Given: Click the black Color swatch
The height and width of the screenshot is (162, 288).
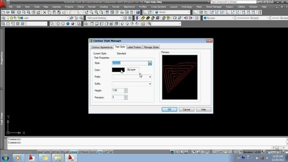Looking at the screenshot, I should coord(118,70).
